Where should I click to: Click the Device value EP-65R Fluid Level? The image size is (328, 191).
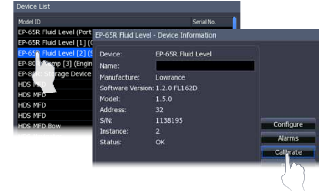click(184, 54)
